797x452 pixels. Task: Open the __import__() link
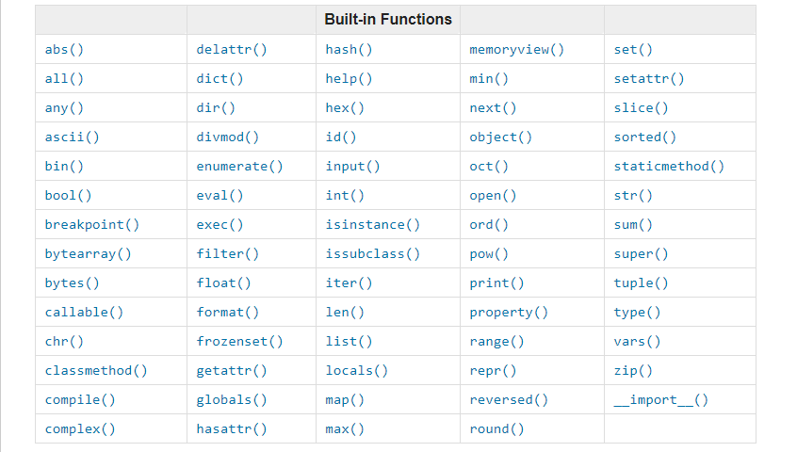(x=660, y=399)
